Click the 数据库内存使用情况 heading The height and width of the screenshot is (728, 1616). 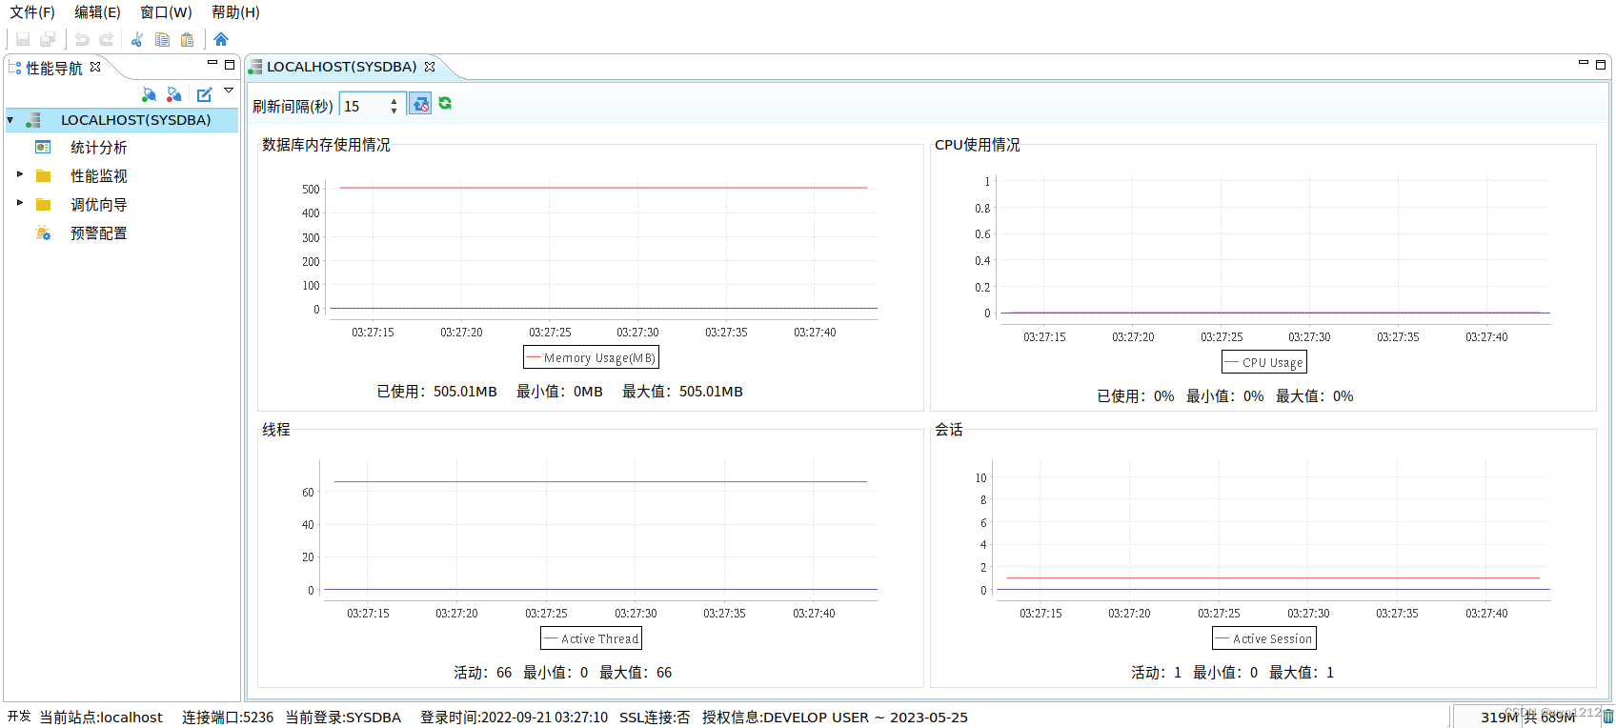pyautogui.click(x=326, y=145)
